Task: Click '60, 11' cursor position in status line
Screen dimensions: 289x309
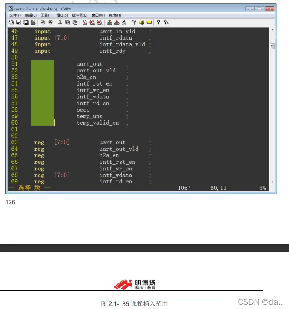Action: click(218, 188)
